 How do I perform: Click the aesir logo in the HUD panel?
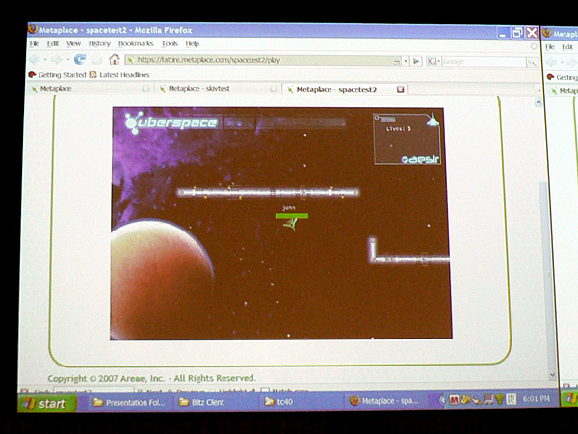420,159
